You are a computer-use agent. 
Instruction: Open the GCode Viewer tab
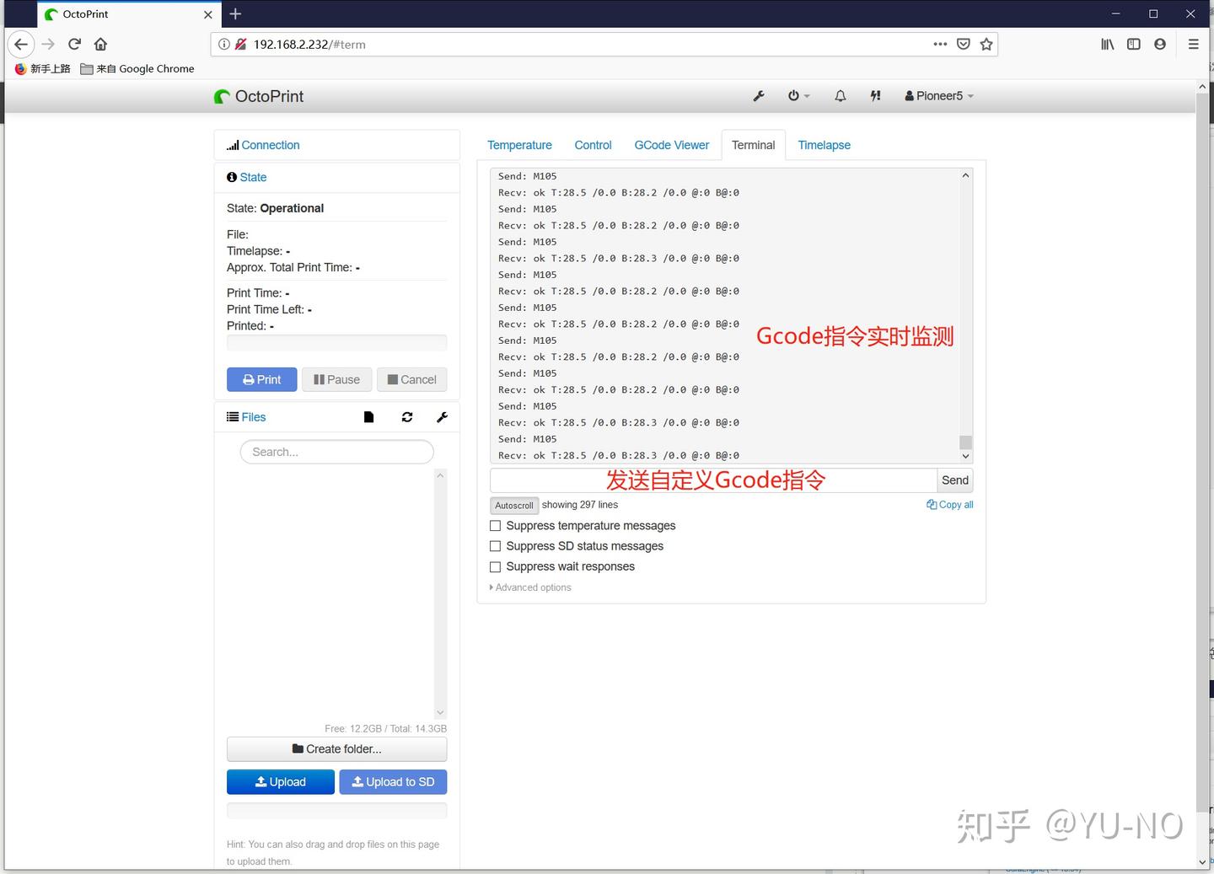tap(671, 144)
